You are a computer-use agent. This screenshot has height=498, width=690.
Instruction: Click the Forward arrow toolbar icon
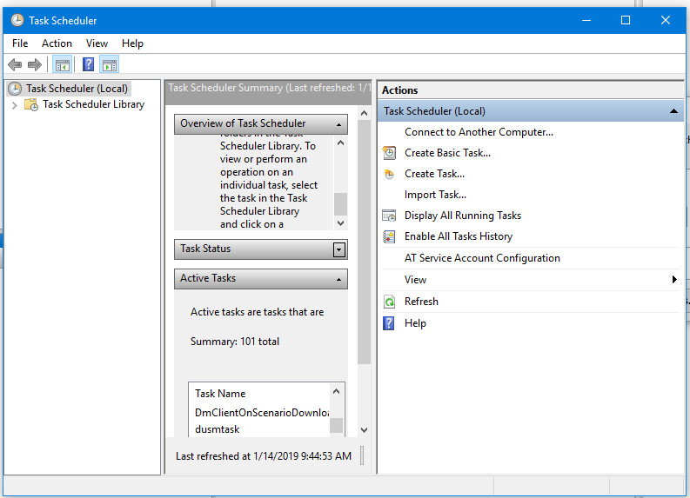pos(34,65)
